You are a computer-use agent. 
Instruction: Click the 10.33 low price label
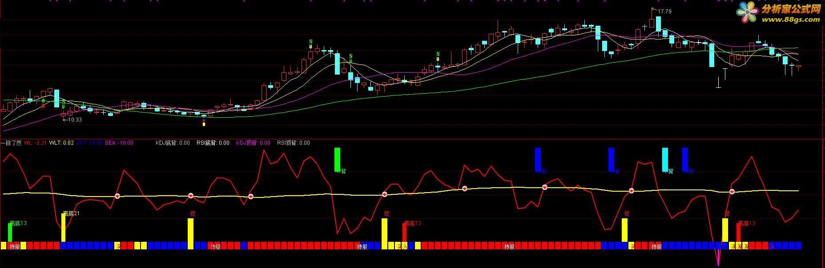[75, 119]
